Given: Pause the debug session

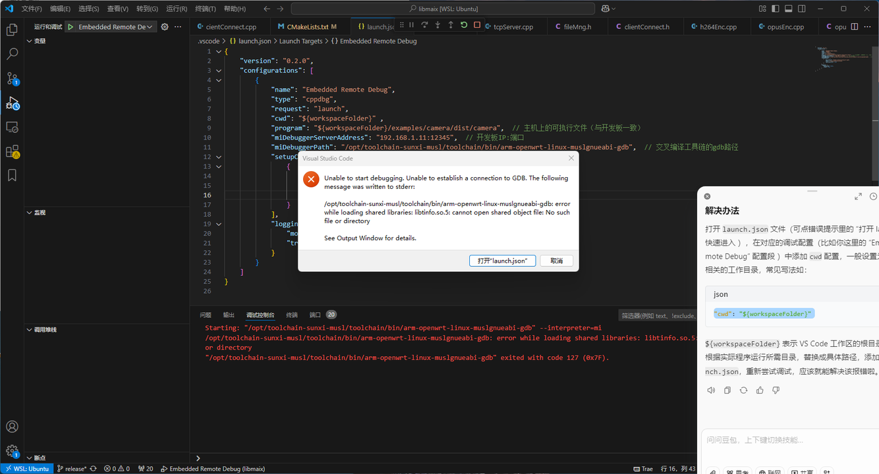Looking at the screenshot, I should [x=411, y=25].
